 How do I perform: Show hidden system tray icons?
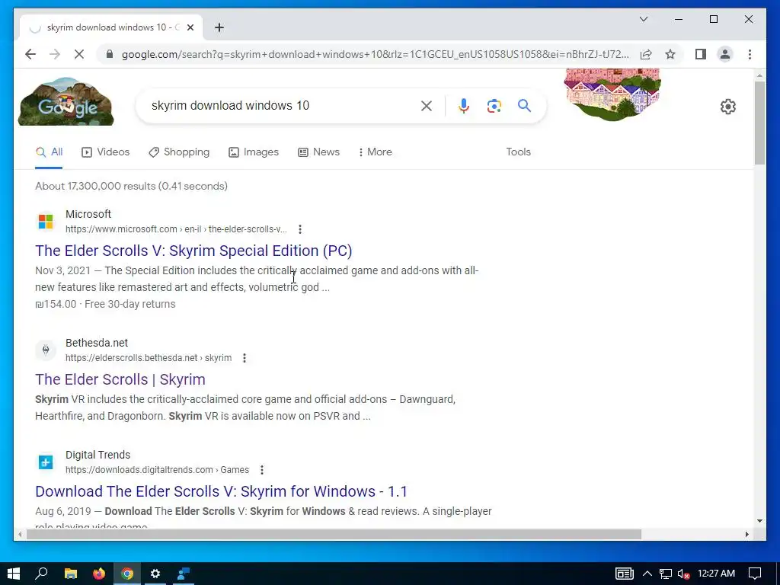647,574
